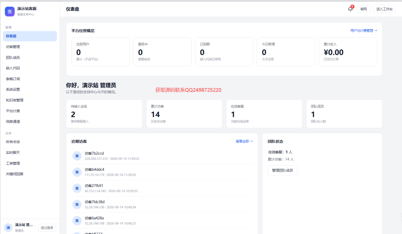Select 仪表盘 in the sidebar
402x234 pixels.
click(x=30, y=36)
